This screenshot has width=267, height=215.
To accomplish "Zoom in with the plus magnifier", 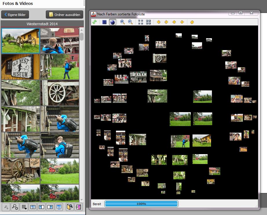I will point(122,22).
